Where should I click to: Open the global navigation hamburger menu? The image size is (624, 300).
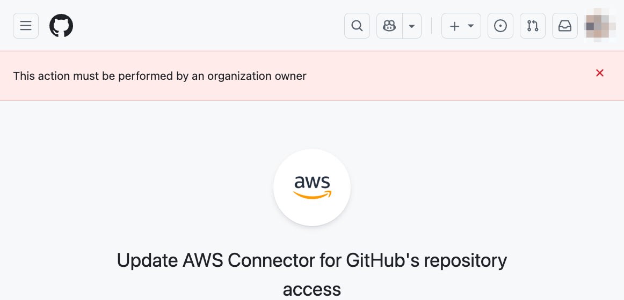tap(26, 26)
